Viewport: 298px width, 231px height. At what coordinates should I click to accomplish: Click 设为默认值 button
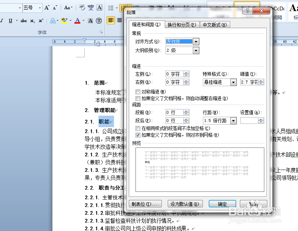click(x=185, y=204)
